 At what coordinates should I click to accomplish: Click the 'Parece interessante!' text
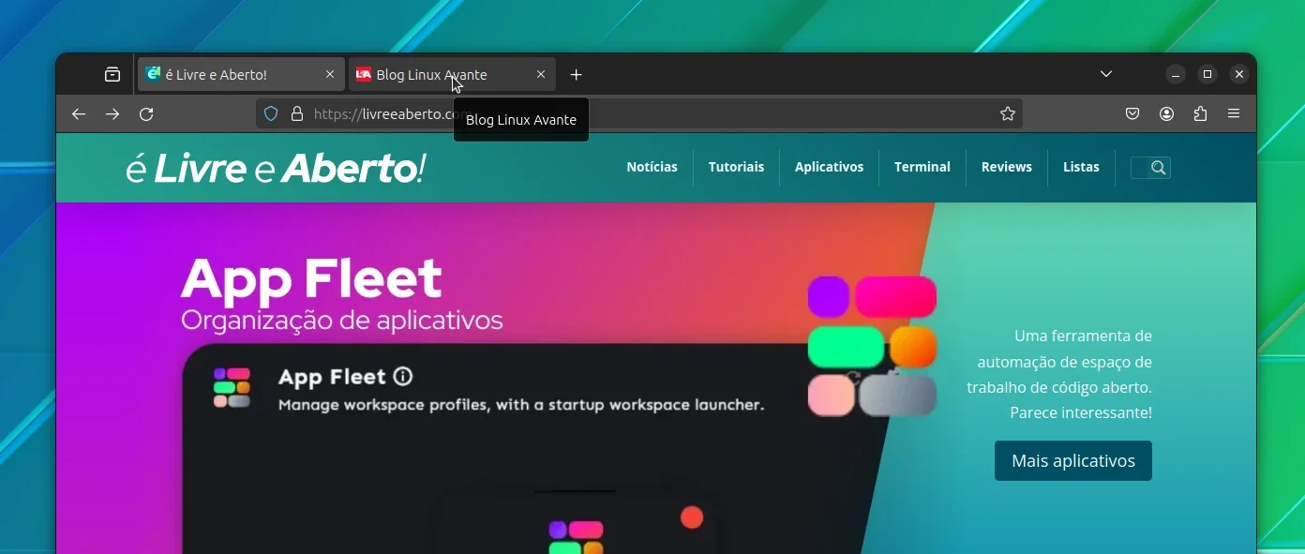click(1081, 412)
